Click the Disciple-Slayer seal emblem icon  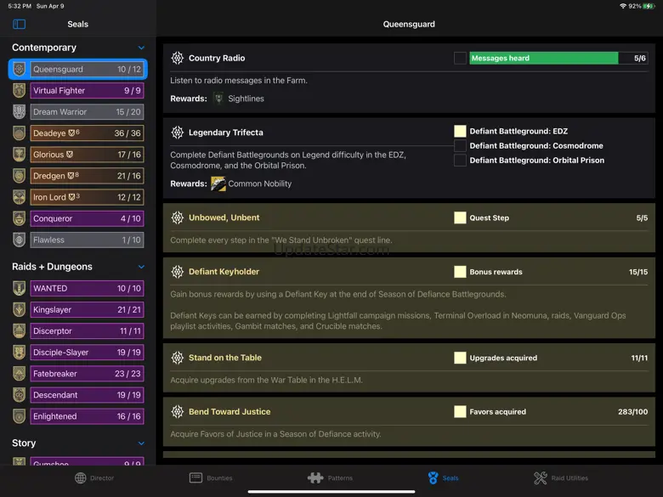click(19, 352)
